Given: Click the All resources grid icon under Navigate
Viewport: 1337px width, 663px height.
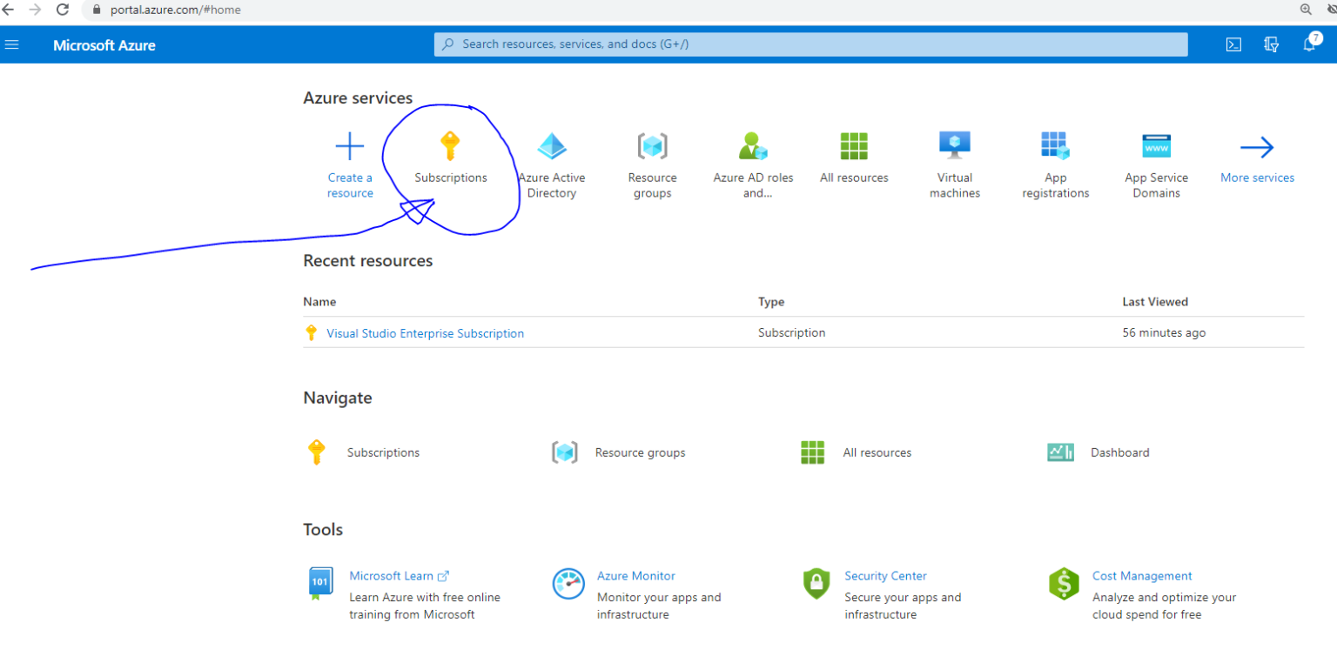Looking at the screenshot, I should (x=812, y=452).
